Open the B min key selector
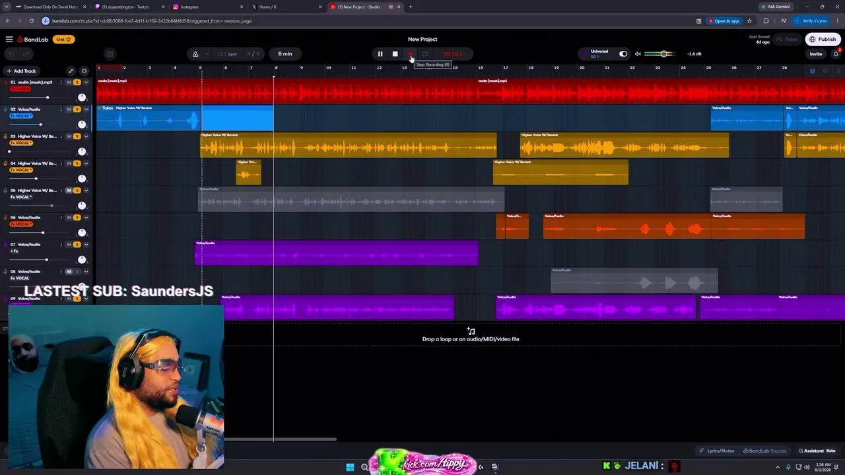Screen dimensions: 845x475 [x=285, y=54]
